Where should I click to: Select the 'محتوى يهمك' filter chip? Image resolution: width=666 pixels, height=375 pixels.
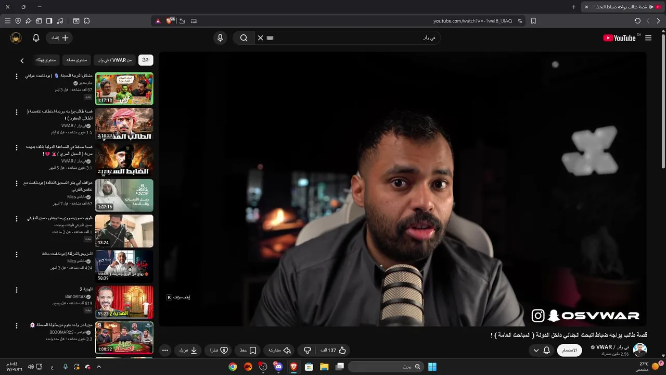[46, 60]
